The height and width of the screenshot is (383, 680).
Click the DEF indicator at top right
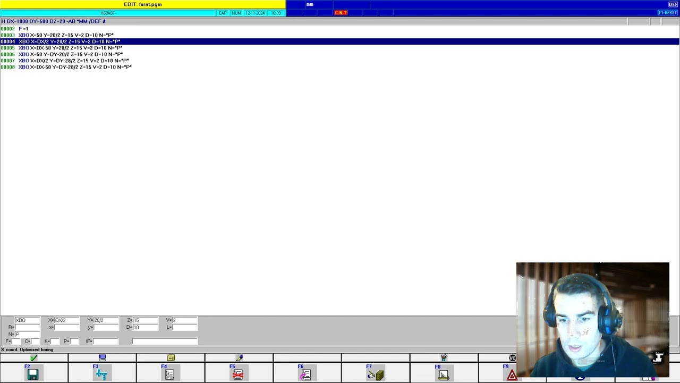(x=673, y=4)
